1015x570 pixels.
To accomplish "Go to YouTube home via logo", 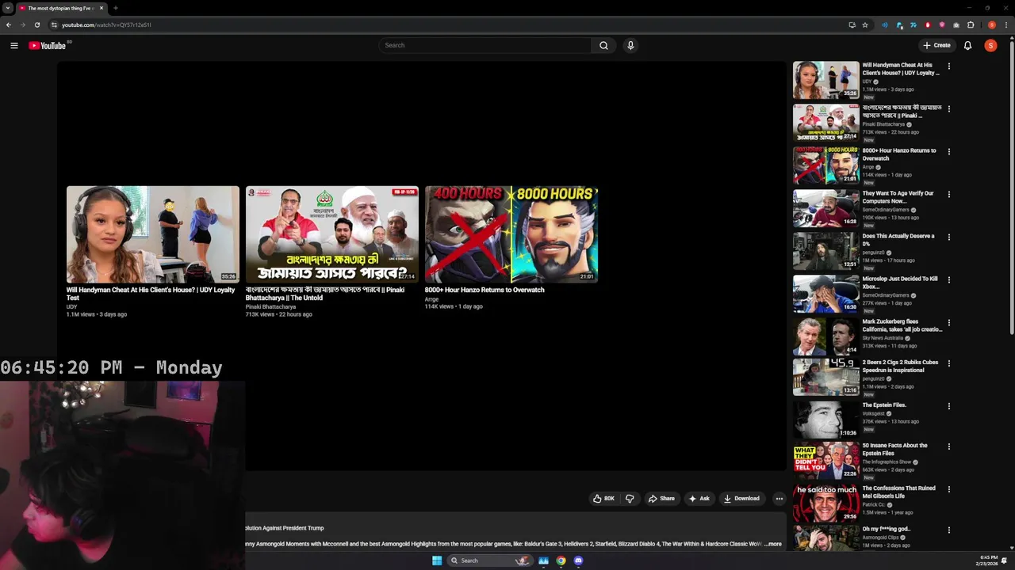I will tap(48, 45).
